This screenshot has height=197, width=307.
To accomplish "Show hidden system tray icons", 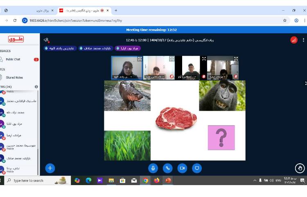I will (x=255, y=180).
